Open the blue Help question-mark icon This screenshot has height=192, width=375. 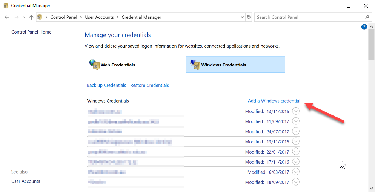point(364,27)
